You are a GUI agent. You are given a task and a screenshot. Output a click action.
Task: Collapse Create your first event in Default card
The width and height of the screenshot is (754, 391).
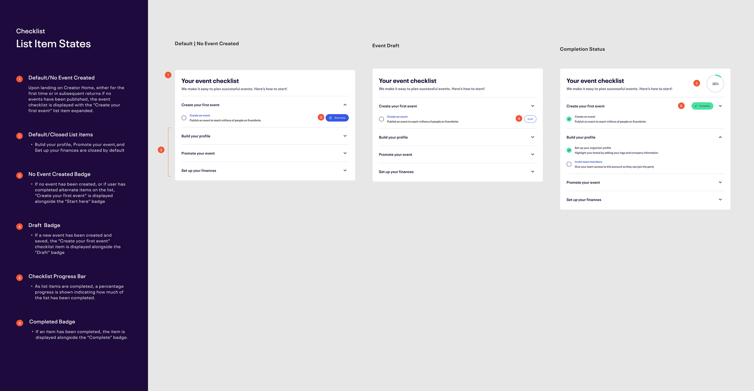tap(345, 105)
